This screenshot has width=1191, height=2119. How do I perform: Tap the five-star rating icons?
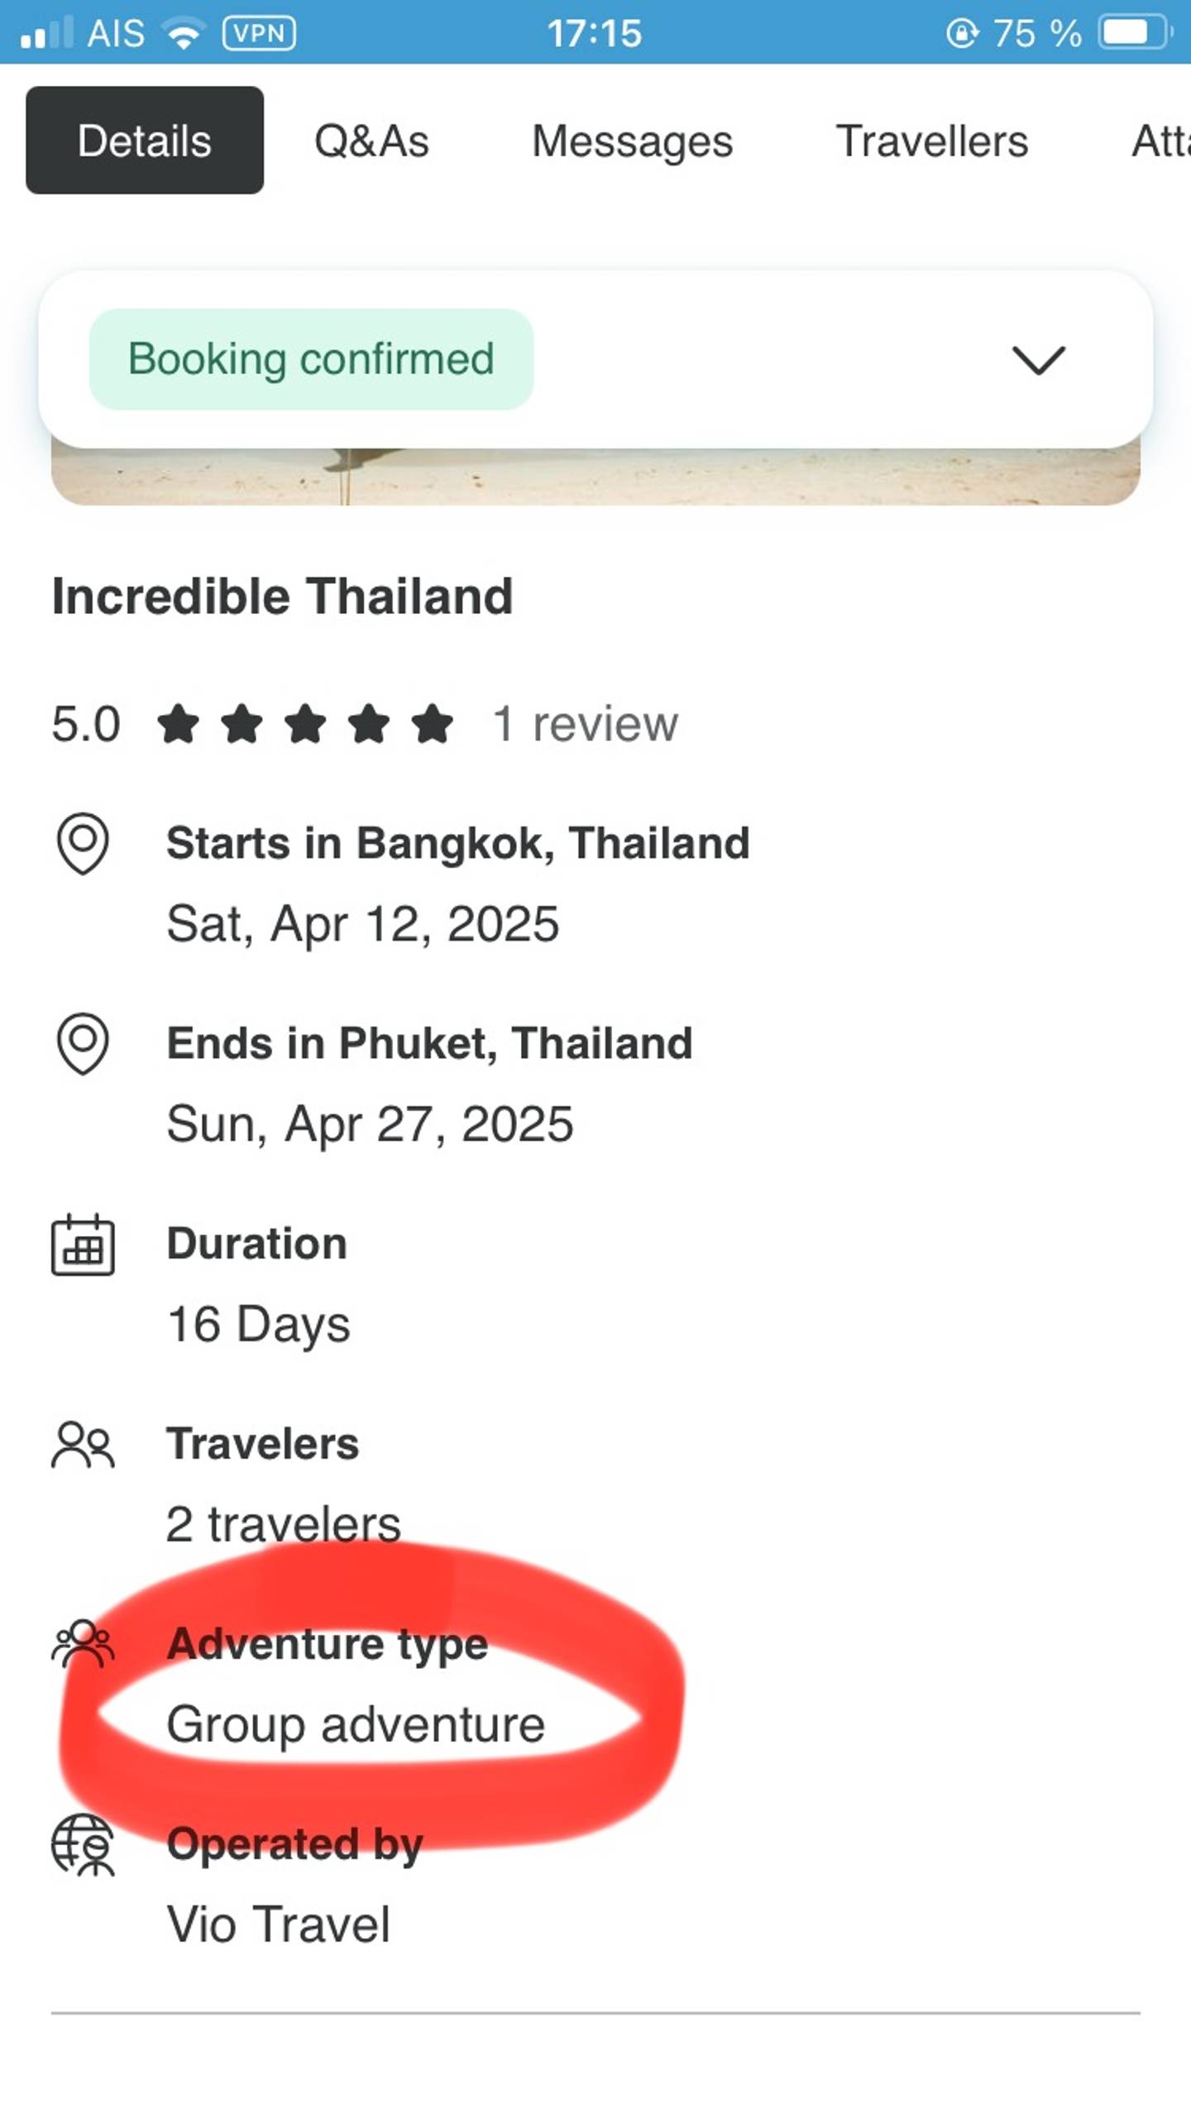coord(305,724)
